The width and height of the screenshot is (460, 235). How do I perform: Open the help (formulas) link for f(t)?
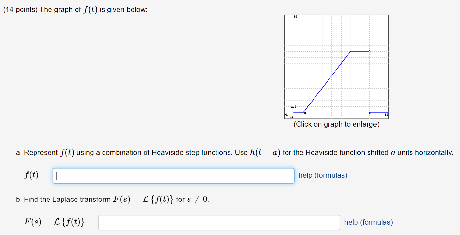[x=322, y=175]
